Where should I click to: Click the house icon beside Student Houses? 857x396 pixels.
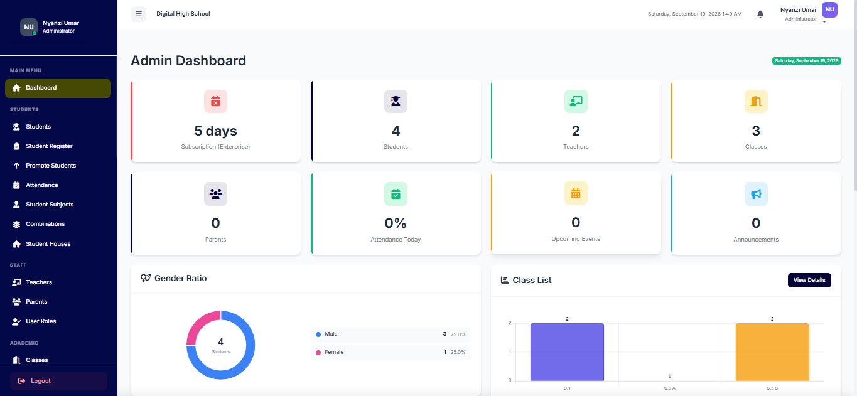16,244
